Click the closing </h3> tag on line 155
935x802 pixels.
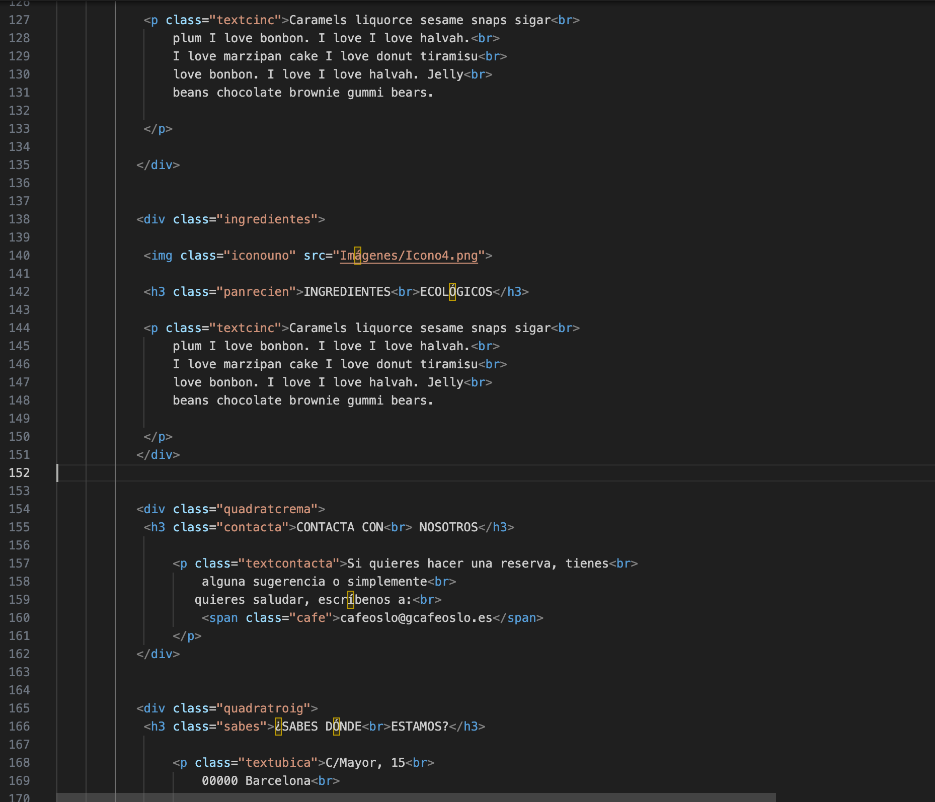(x=496, y=527)
